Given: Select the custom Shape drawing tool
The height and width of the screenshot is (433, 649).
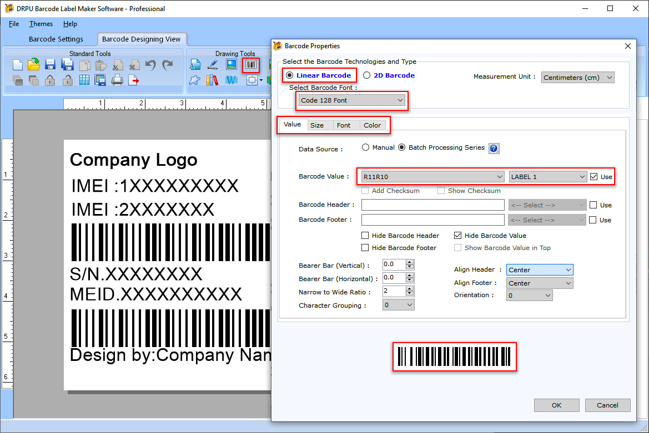Looking at the screenshot, I should pyautogui.click(x=194, y=80).
